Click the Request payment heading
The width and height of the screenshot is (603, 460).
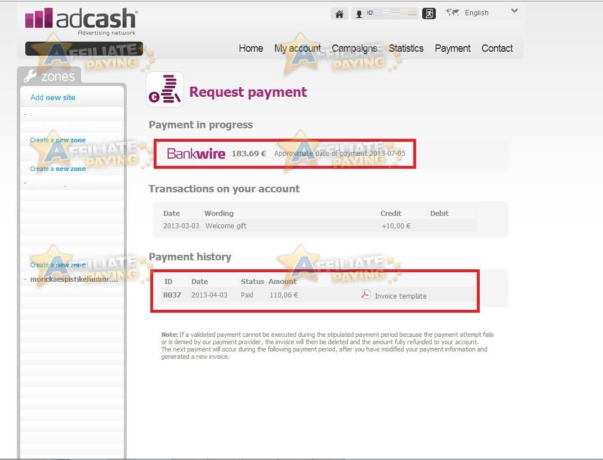point(248,92)
